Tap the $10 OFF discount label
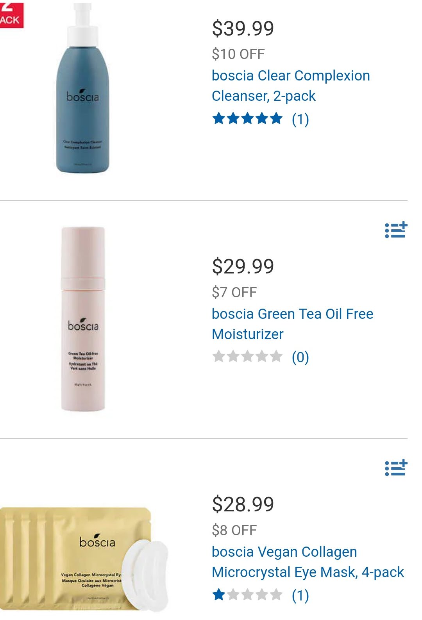422x620 pixels. 238,54
